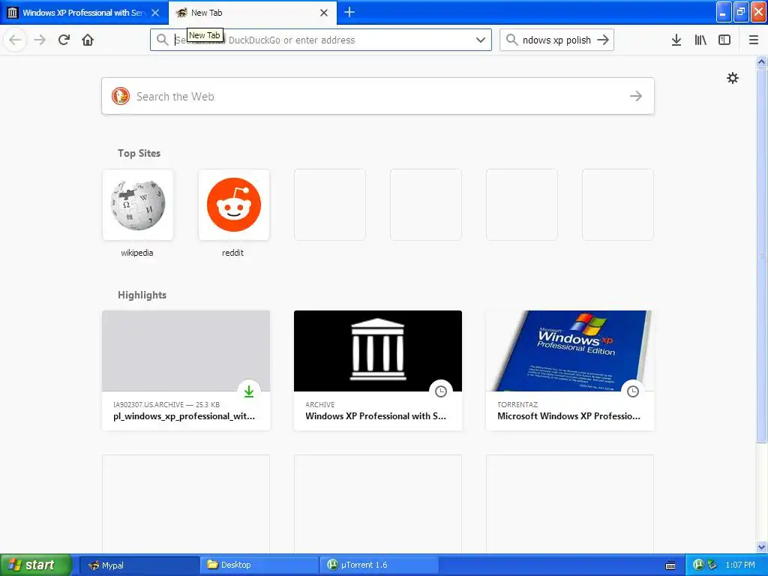Click the 1:07 PM clock
Image resolution: width=768 pixels, height=576 pixels.
(740, 565)
